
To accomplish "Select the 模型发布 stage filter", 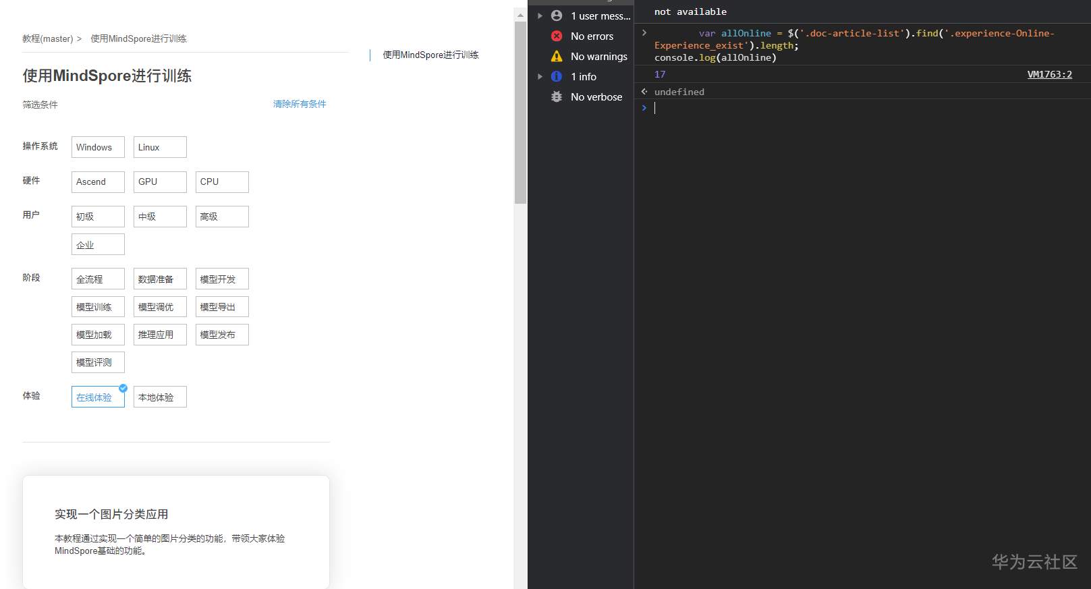I will coord(222,335).
